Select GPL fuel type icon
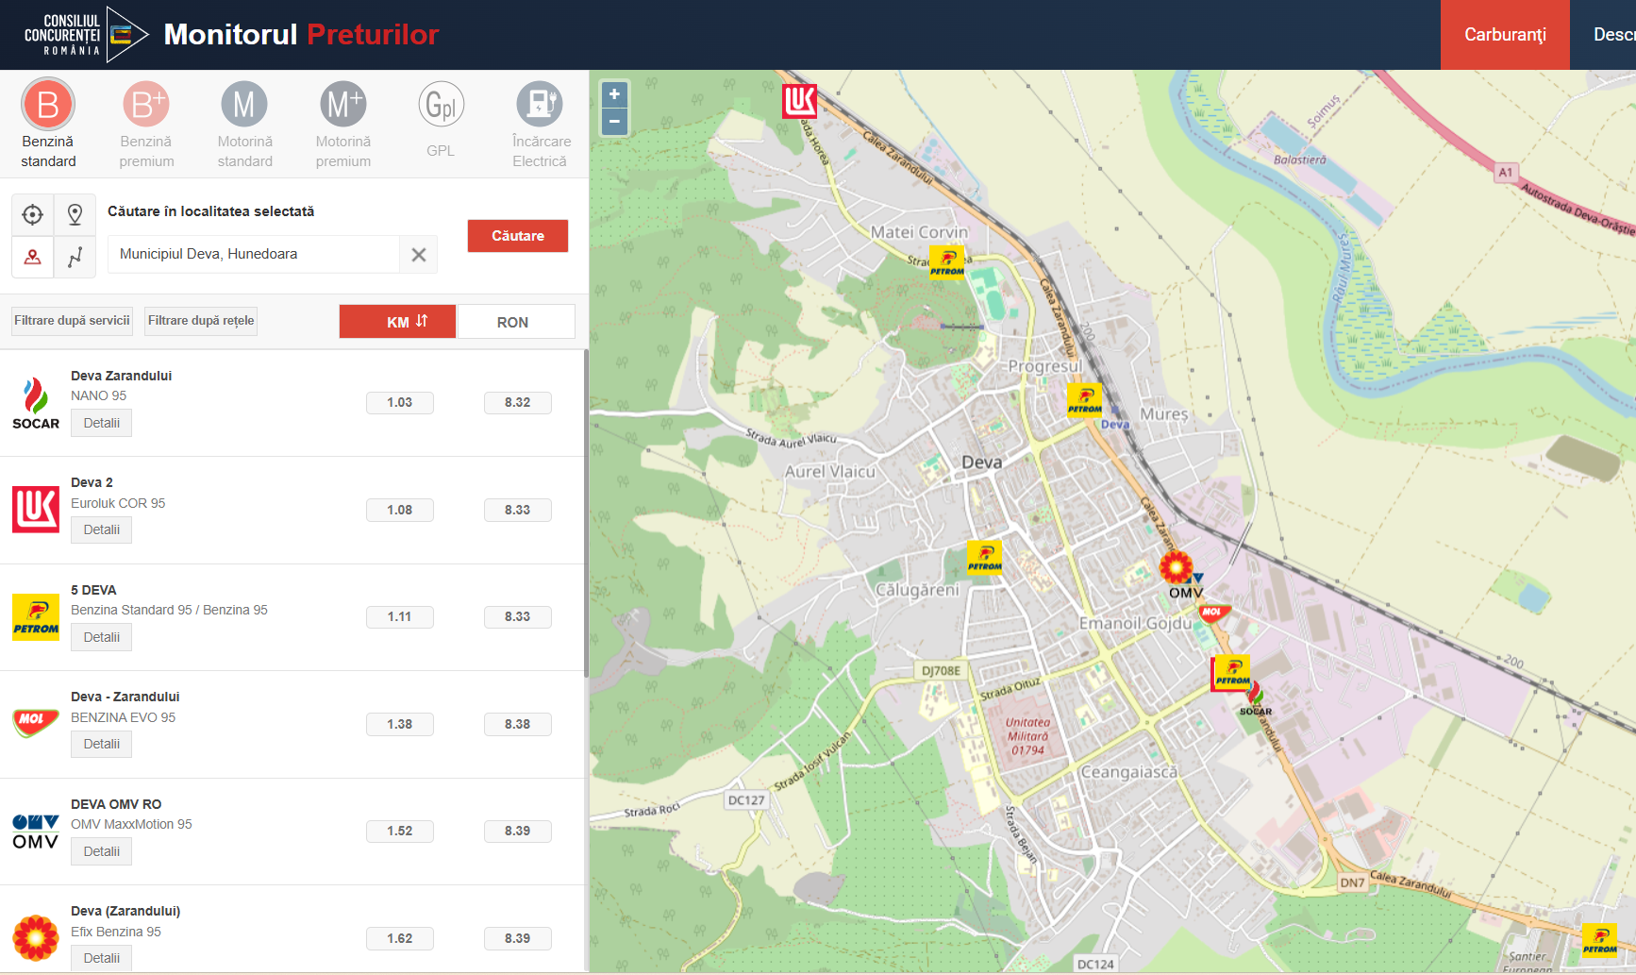This screenshot has height=975, width=1636. (441, 105)
